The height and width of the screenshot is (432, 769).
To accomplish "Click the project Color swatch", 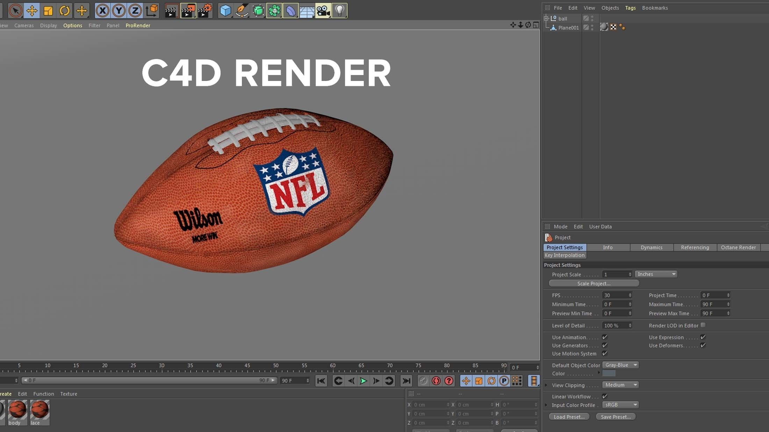I will click(x=609, y=373).
